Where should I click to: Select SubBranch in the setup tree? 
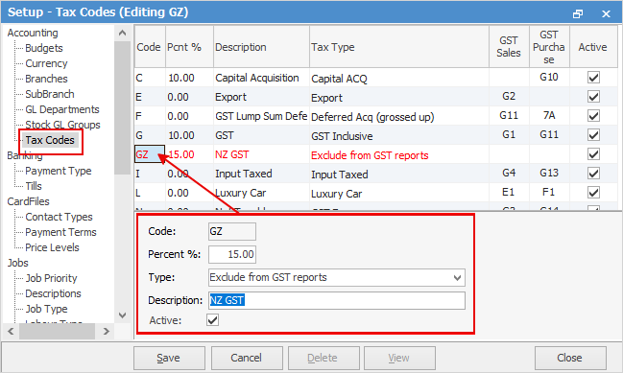click(50, 94)
